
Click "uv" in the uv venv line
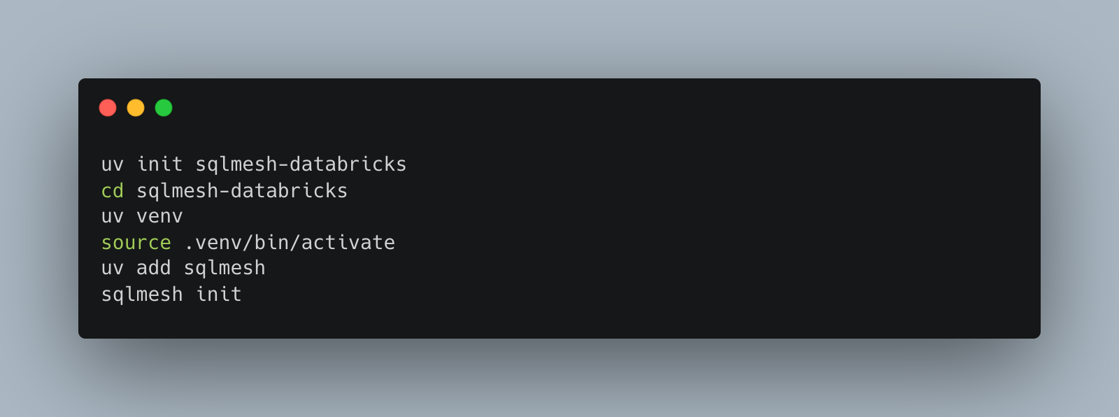pyautogui.click(x=113, y=216)
